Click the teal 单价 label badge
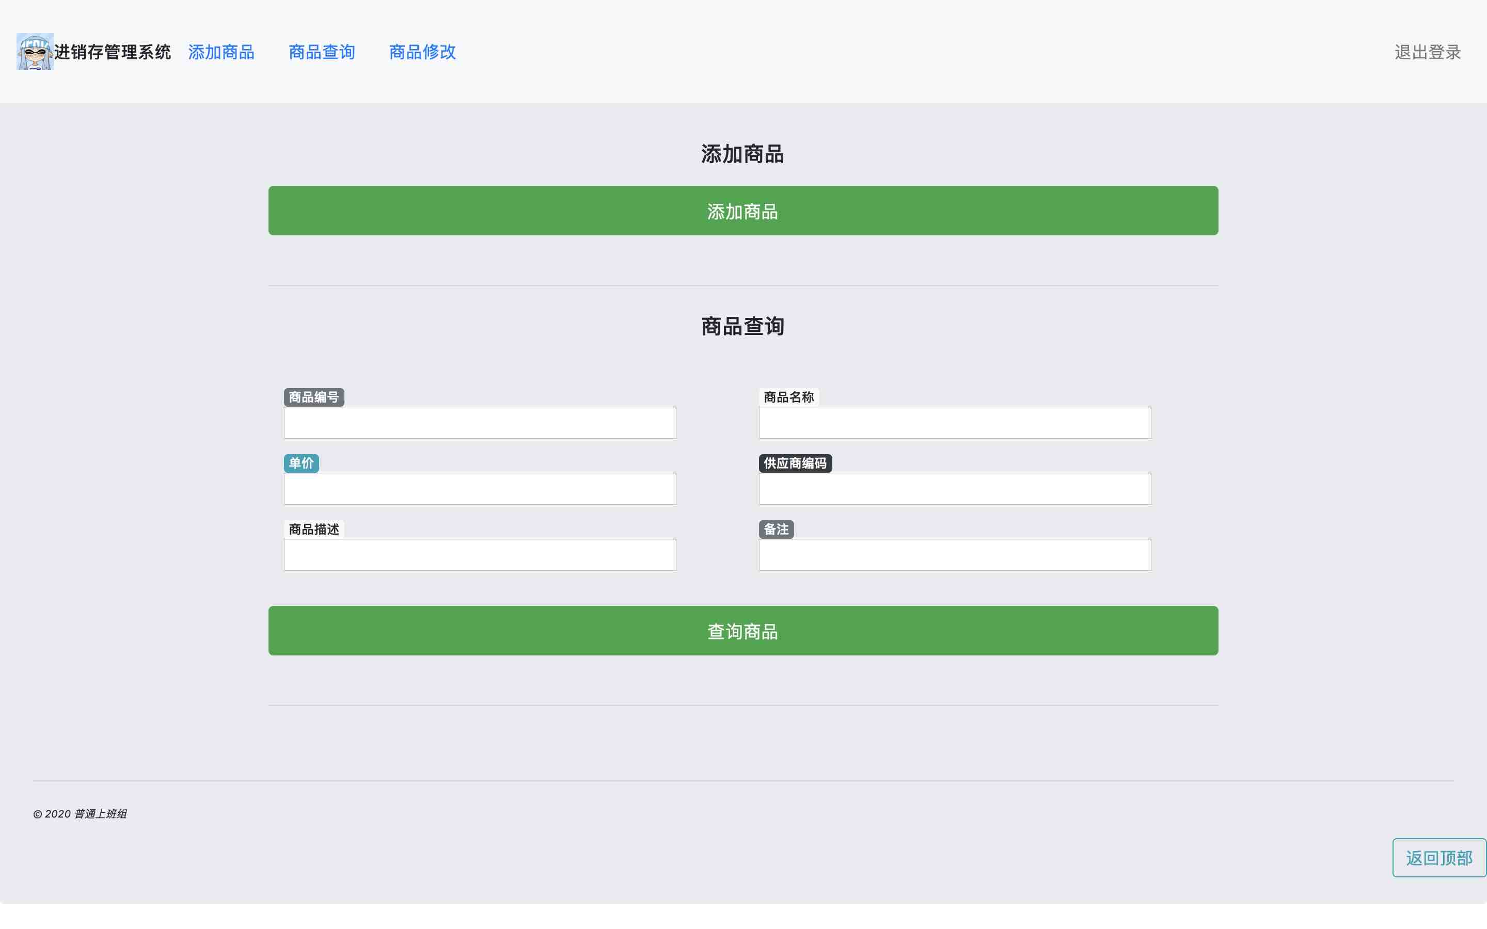The width and height of the screenshot is (1487, 929). coord(301,463)
